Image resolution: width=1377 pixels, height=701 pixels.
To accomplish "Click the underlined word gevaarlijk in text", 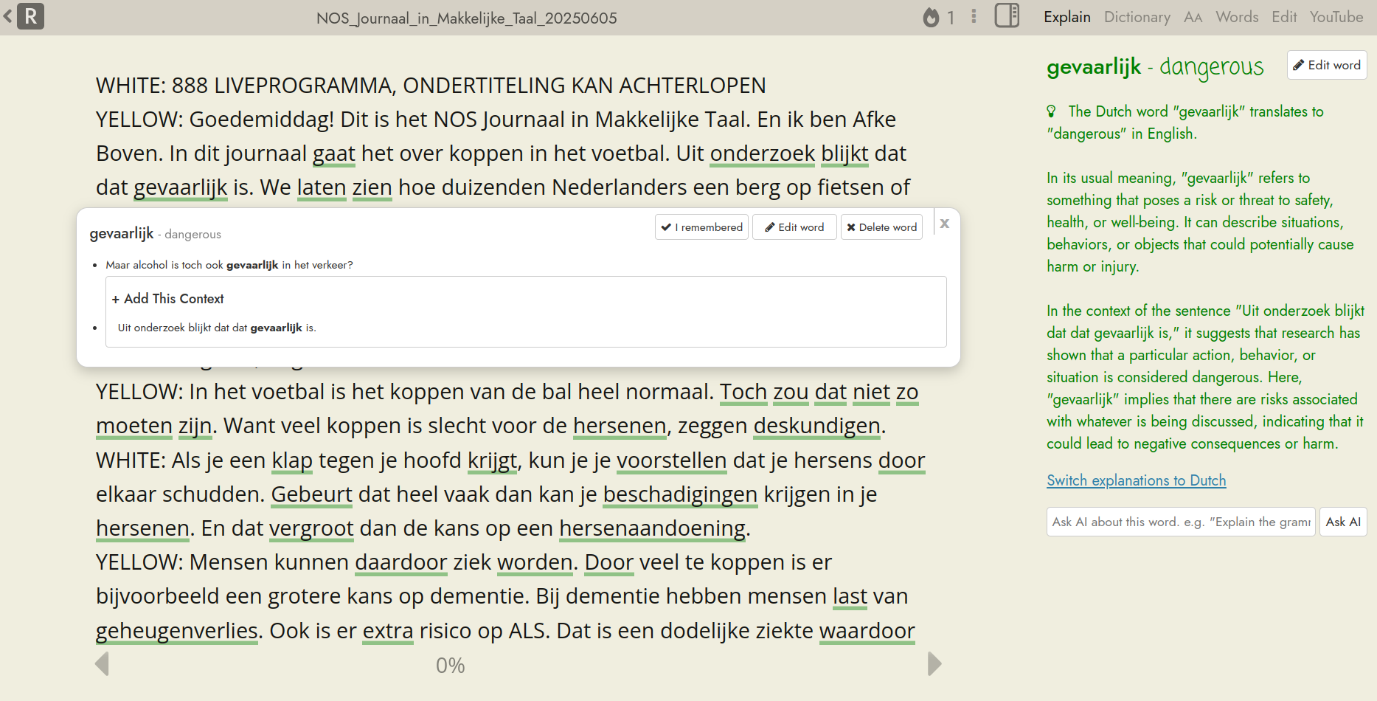I will (181, 187).
